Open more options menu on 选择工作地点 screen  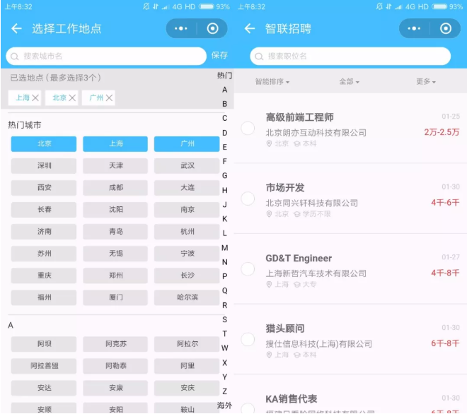180,28
